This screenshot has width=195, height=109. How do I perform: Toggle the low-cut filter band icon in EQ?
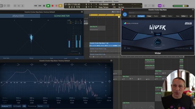(5, 64)
